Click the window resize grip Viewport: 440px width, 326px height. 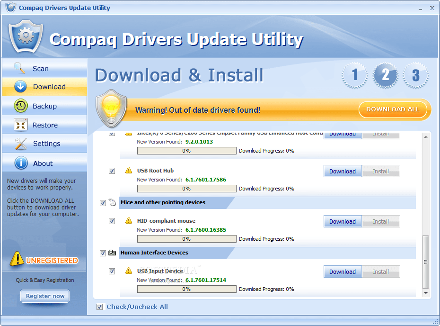coord(435,322)
